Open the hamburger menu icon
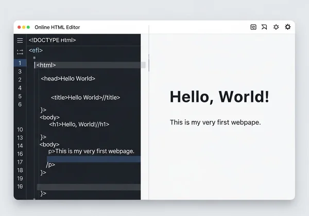Screen dimensions: 309x216 coord(20,40)
